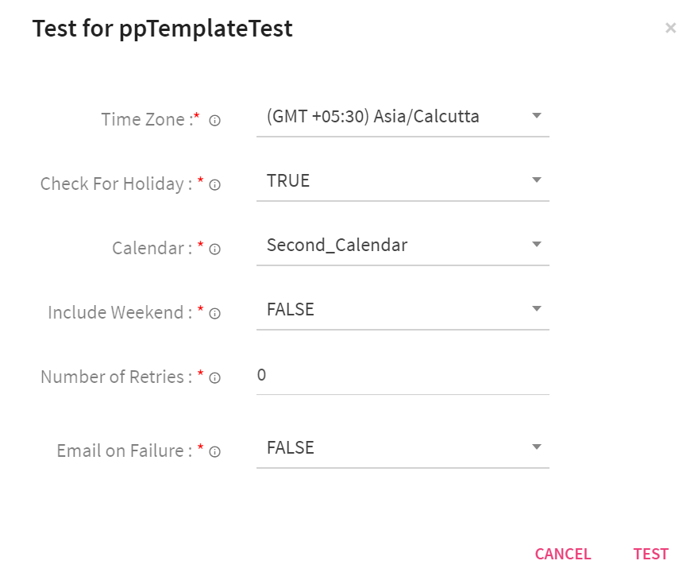Close the dialog with the X icon

tap(671, 28)
